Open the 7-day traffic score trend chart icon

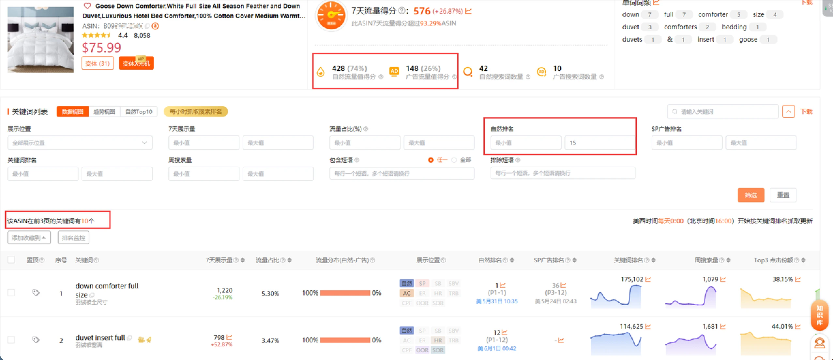click(468, 11)
